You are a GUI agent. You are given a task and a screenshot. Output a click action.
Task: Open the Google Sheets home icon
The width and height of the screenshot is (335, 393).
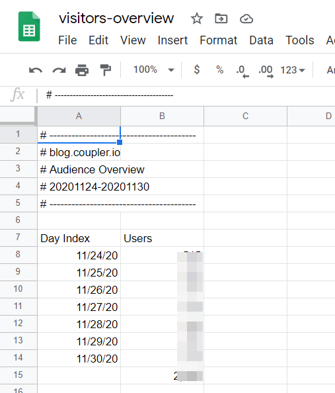click(29, 26)
